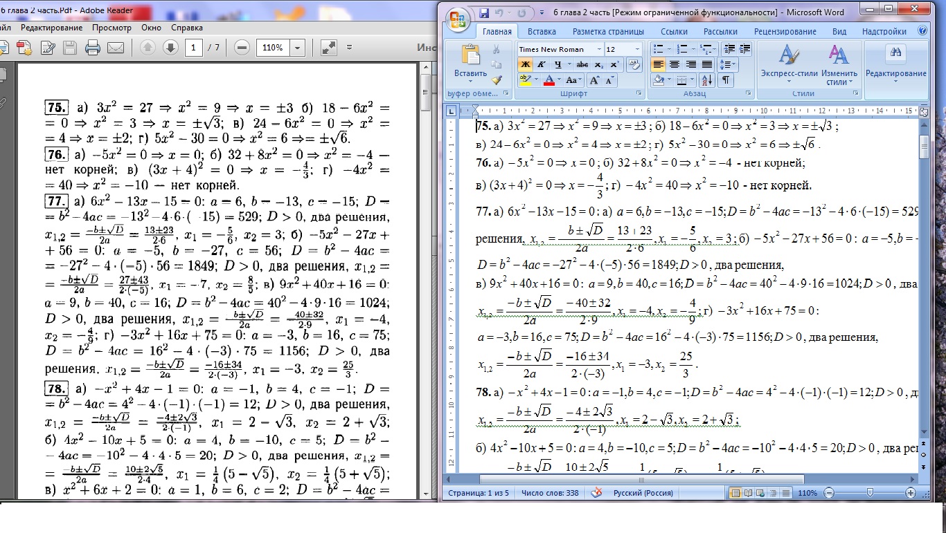Zoom out with Word minus button

tap(829, 493)
